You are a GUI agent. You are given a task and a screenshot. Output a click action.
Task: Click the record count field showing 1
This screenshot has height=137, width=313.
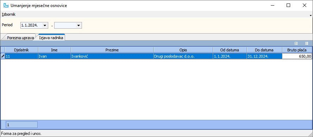pos(22,125)
